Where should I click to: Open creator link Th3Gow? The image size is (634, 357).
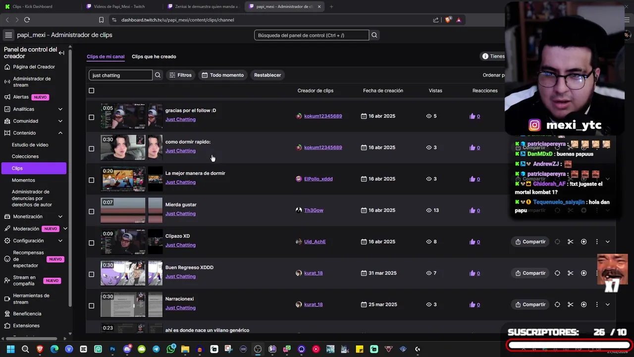click(x=314, y=210)
